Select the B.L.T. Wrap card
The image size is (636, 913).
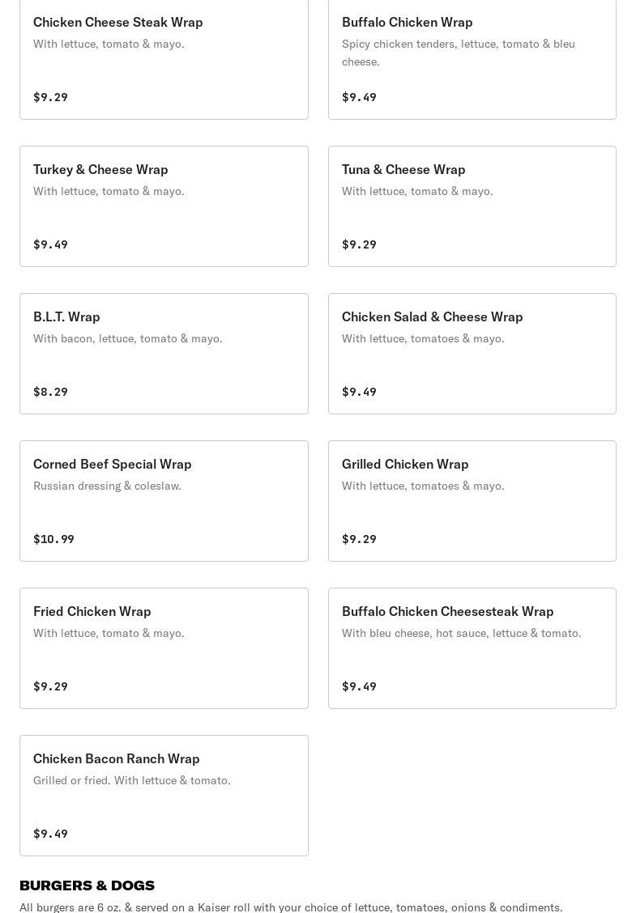(164, 354)
